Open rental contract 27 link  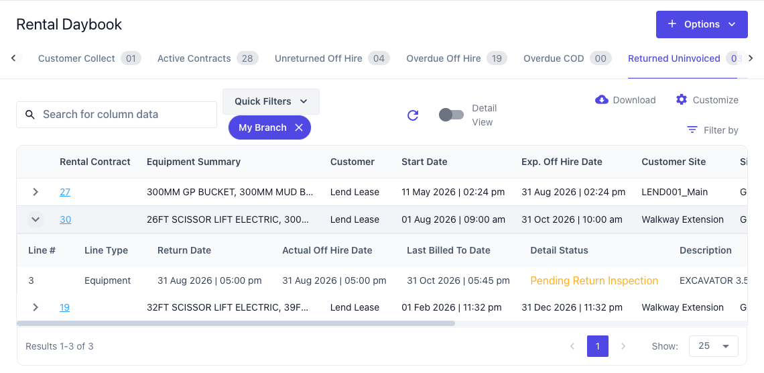click(x=65, y=192)
